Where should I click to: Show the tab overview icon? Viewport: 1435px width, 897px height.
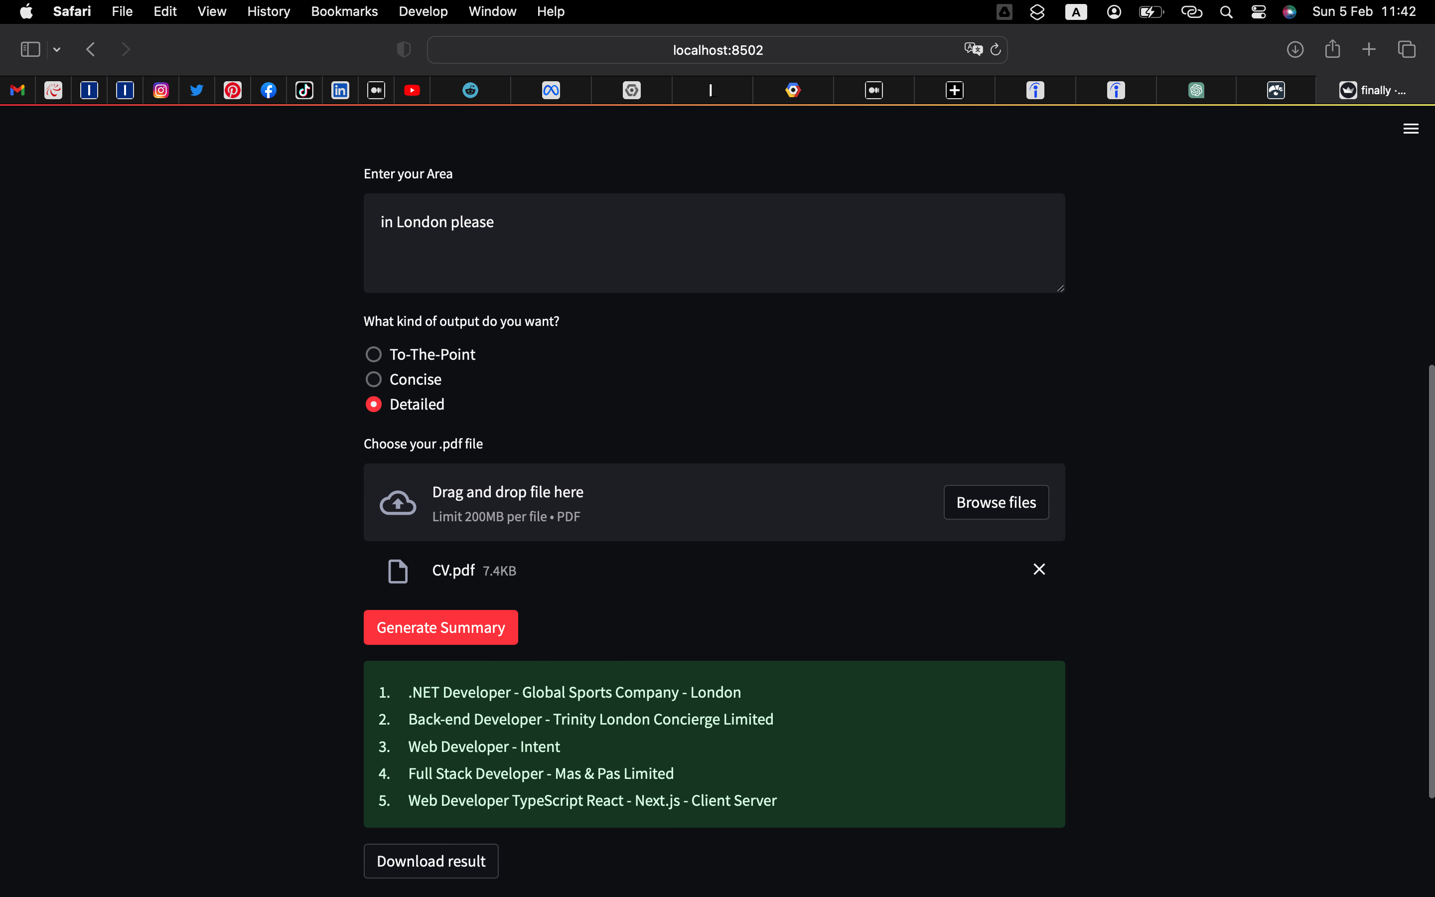[1407, 50]
